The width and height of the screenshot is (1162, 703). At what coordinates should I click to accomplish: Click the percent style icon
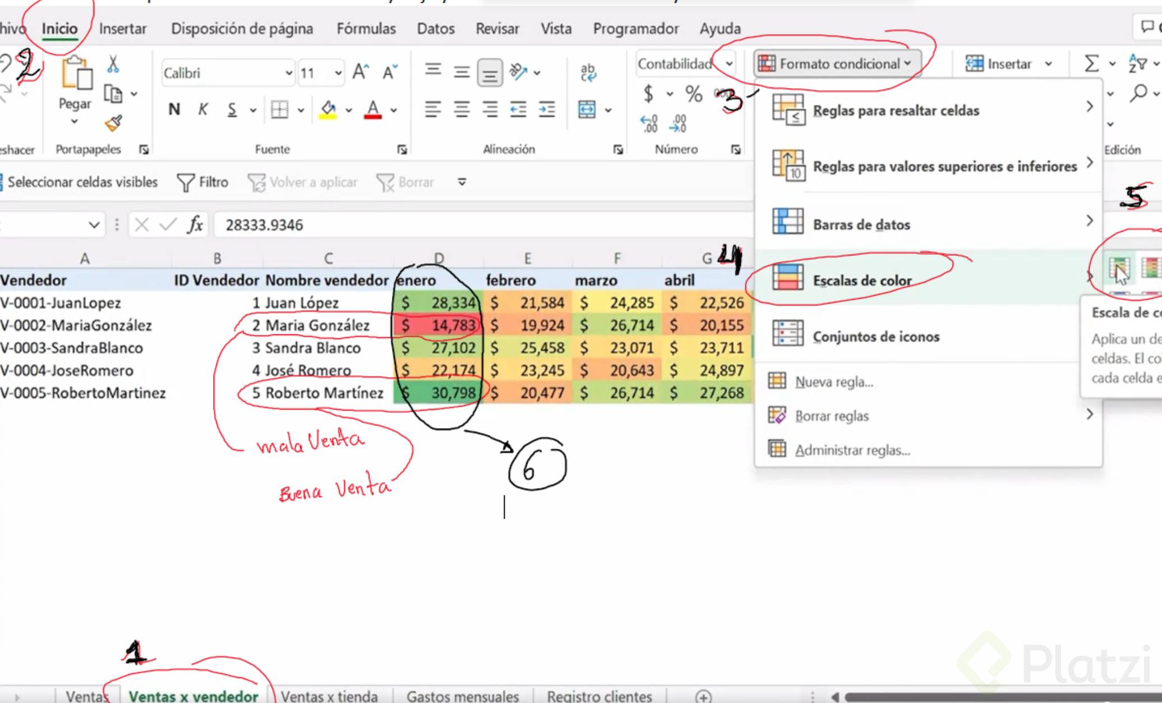point(694,94)
